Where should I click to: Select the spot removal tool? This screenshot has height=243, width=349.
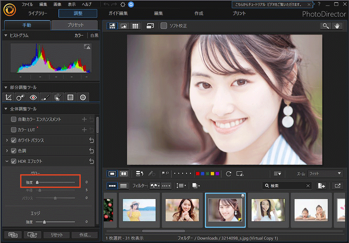point(21,97)
